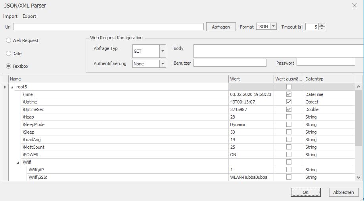Image resolution: width=364 pixels, height=201 pixels.
Task: Open the Abfrage Typ GET dropdown
Action: coord(163,51)
